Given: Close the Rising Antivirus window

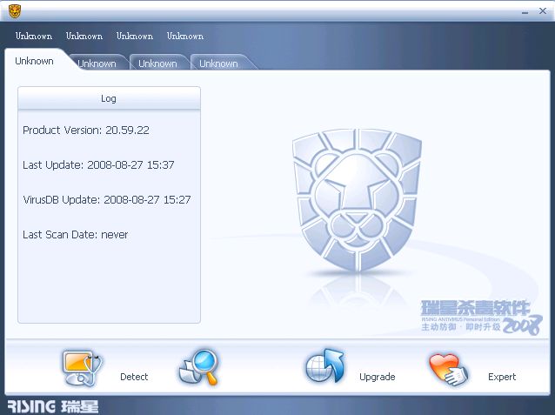Looking at the screenshot, I should 541,11.
